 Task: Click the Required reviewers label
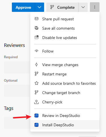click(11, 57)
